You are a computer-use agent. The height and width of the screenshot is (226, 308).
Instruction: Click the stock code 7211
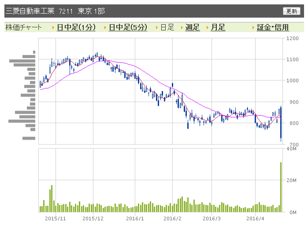tap(66, 11)
